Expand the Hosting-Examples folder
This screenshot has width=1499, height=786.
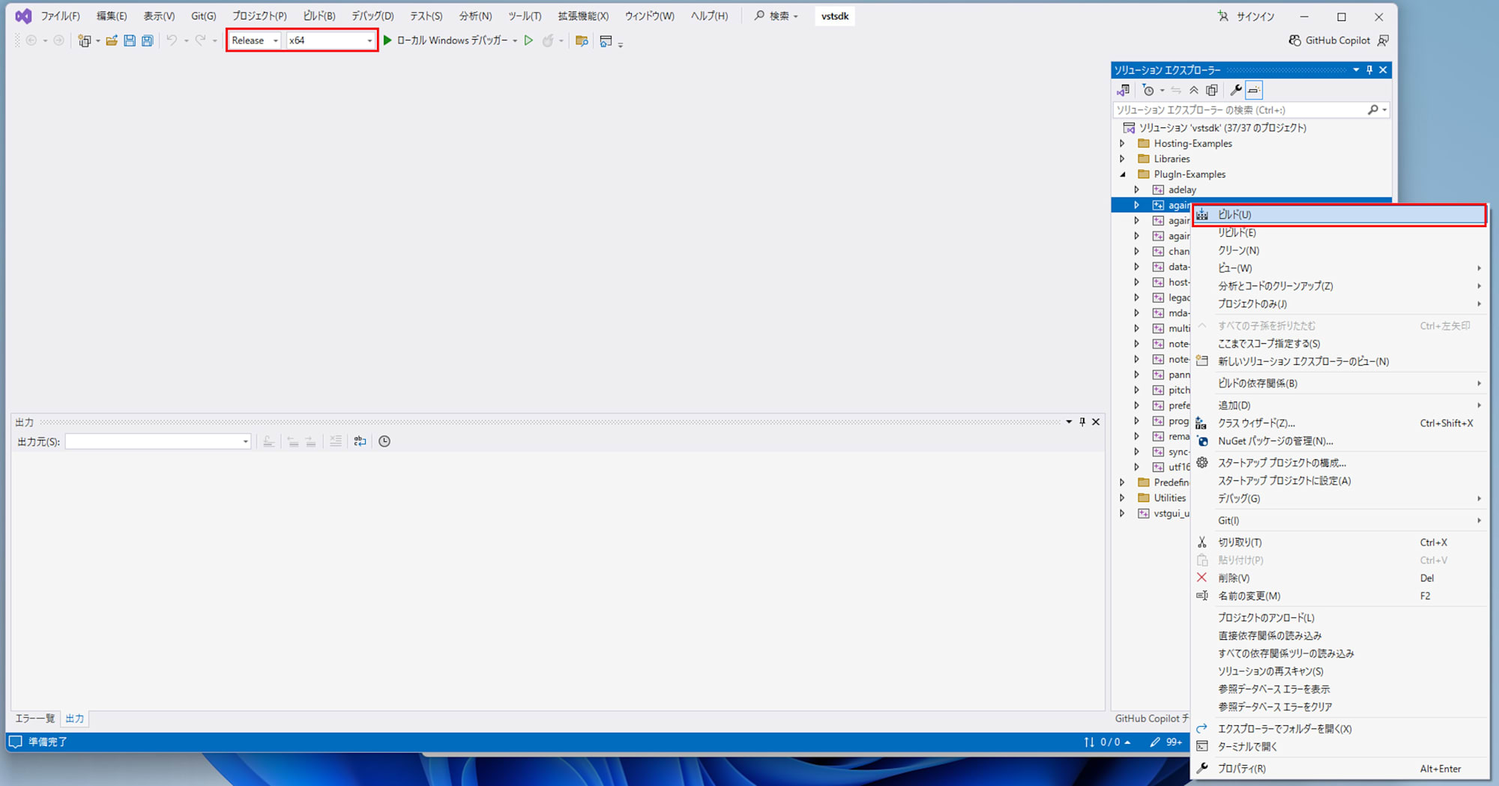pos(1123,143)
